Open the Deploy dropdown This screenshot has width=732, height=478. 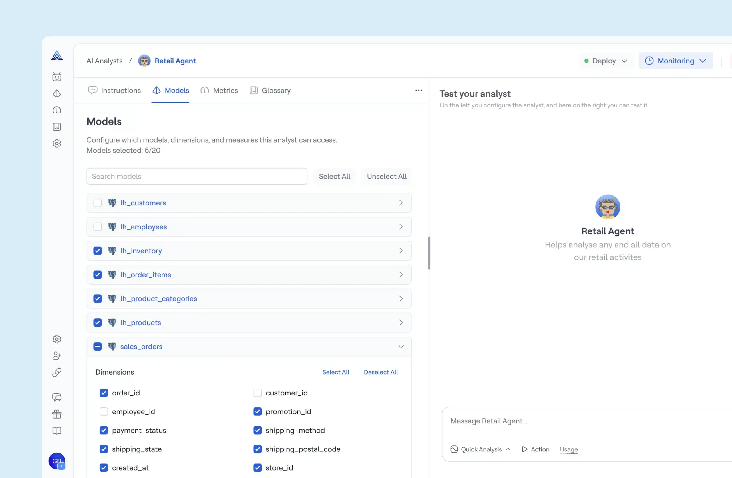click(606, 61)
